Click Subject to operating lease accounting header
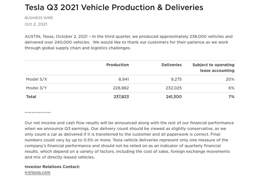Viewport: 260px width, 180px height. 213,68
